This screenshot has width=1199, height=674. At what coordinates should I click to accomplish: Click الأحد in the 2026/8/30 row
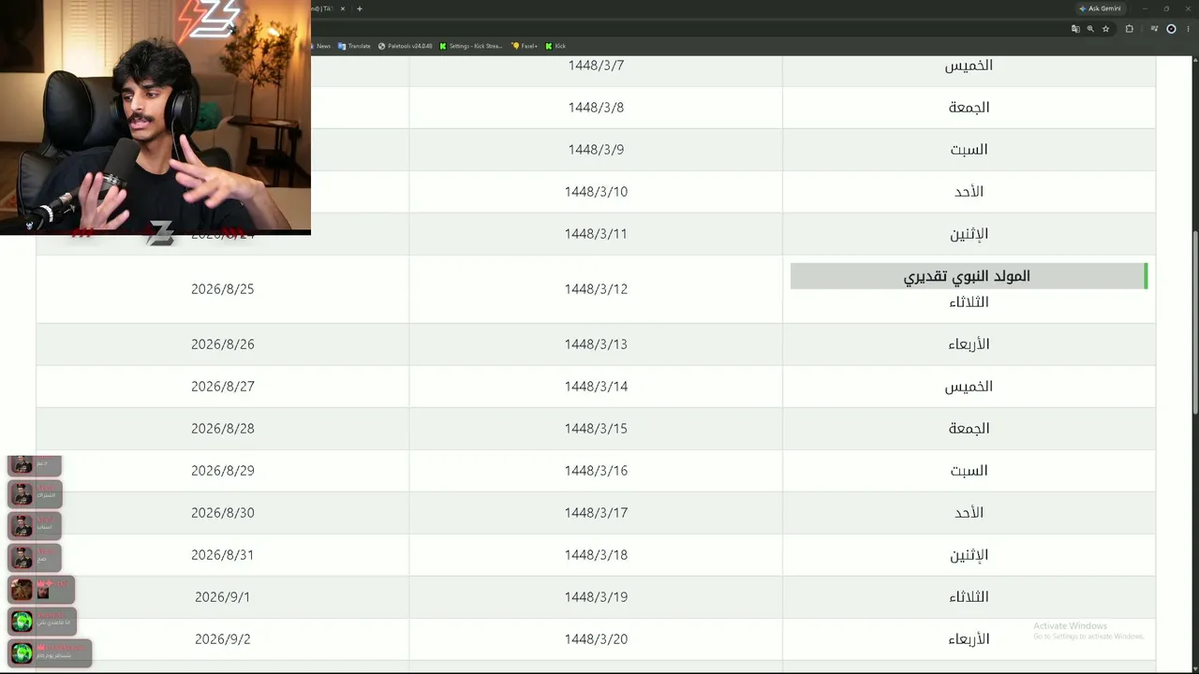pyautogui.click(x=969, y=513)
